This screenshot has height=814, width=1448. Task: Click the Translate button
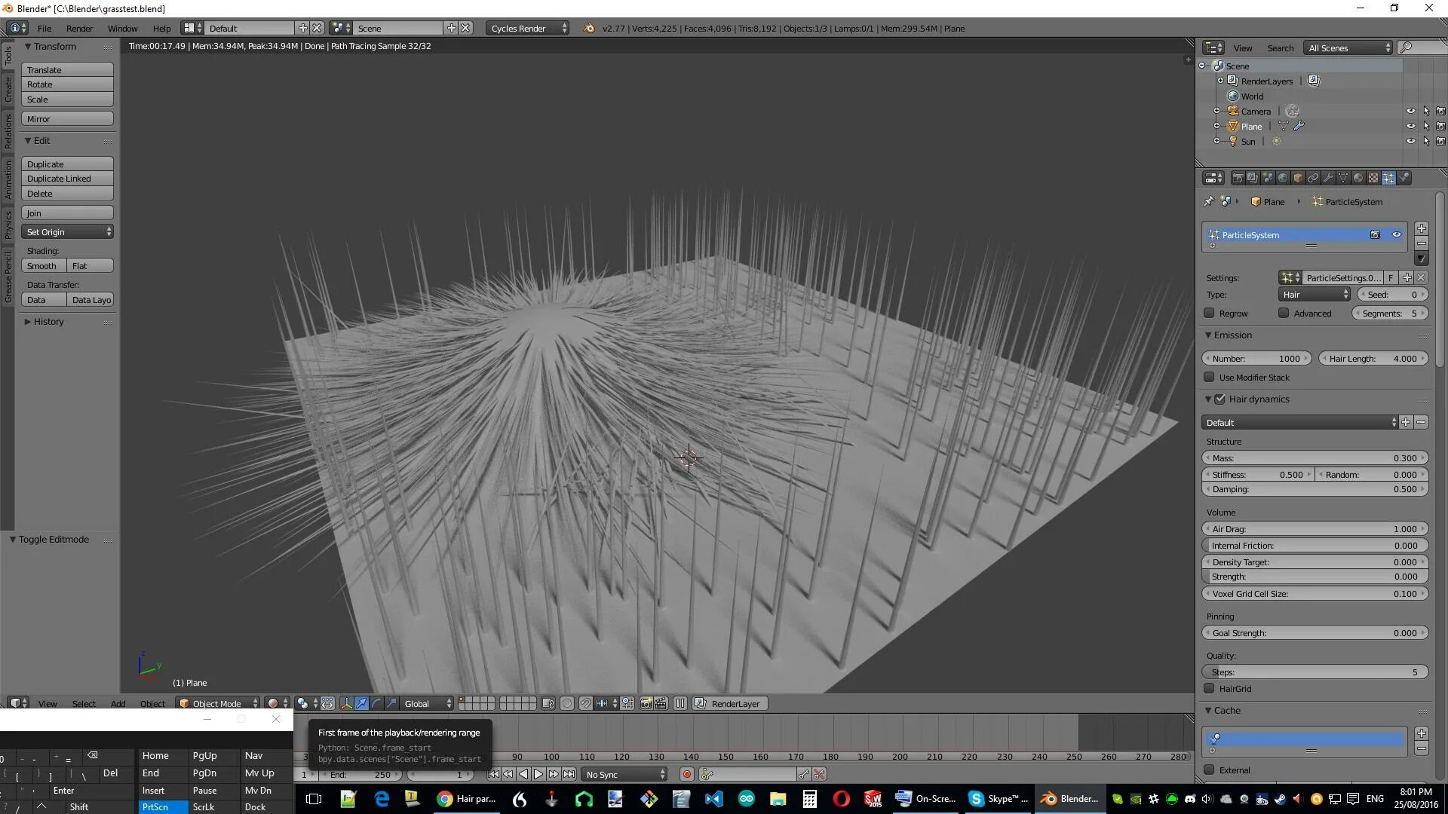point(68,69)
